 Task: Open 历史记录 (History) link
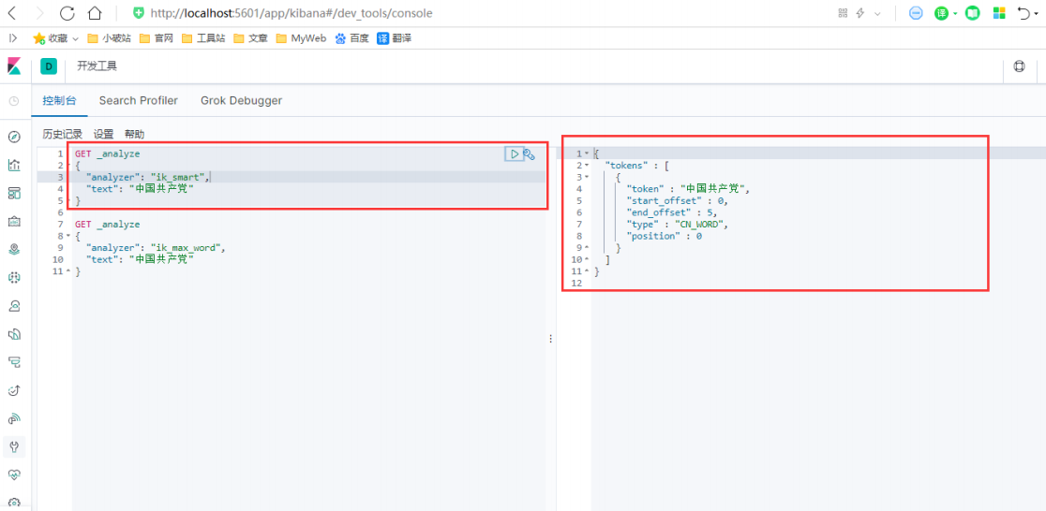pos(62,134)
